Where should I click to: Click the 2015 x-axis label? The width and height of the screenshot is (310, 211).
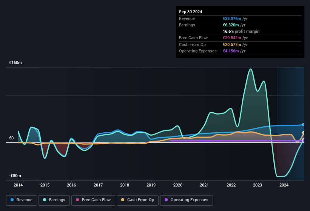(45, 185)
